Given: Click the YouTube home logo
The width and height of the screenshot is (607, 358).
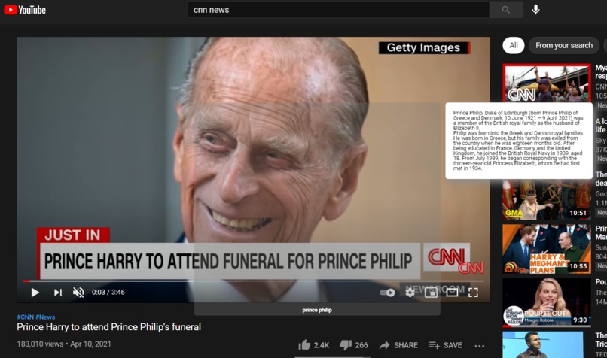Looking at the screenshot, I should [x=25, y=10].
